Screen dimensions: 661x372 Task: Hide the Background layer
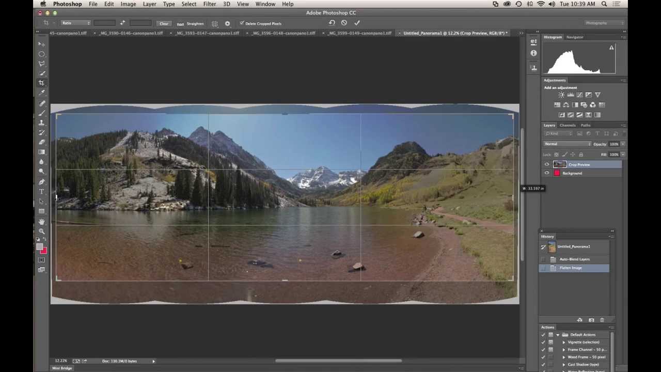click(547, 174)
